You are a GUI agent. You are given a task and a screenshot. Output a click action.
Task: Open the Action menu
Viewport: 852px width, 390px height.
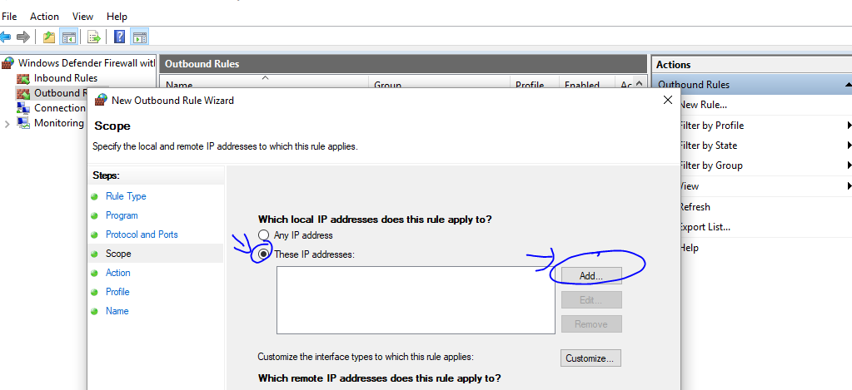pos(44,17)
